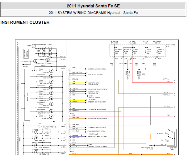
Task: Click '2011 SYSTEM WIRING DIAGRAMS Hyundai - Santa Fe' subtitle
Action: coord(93,13)
